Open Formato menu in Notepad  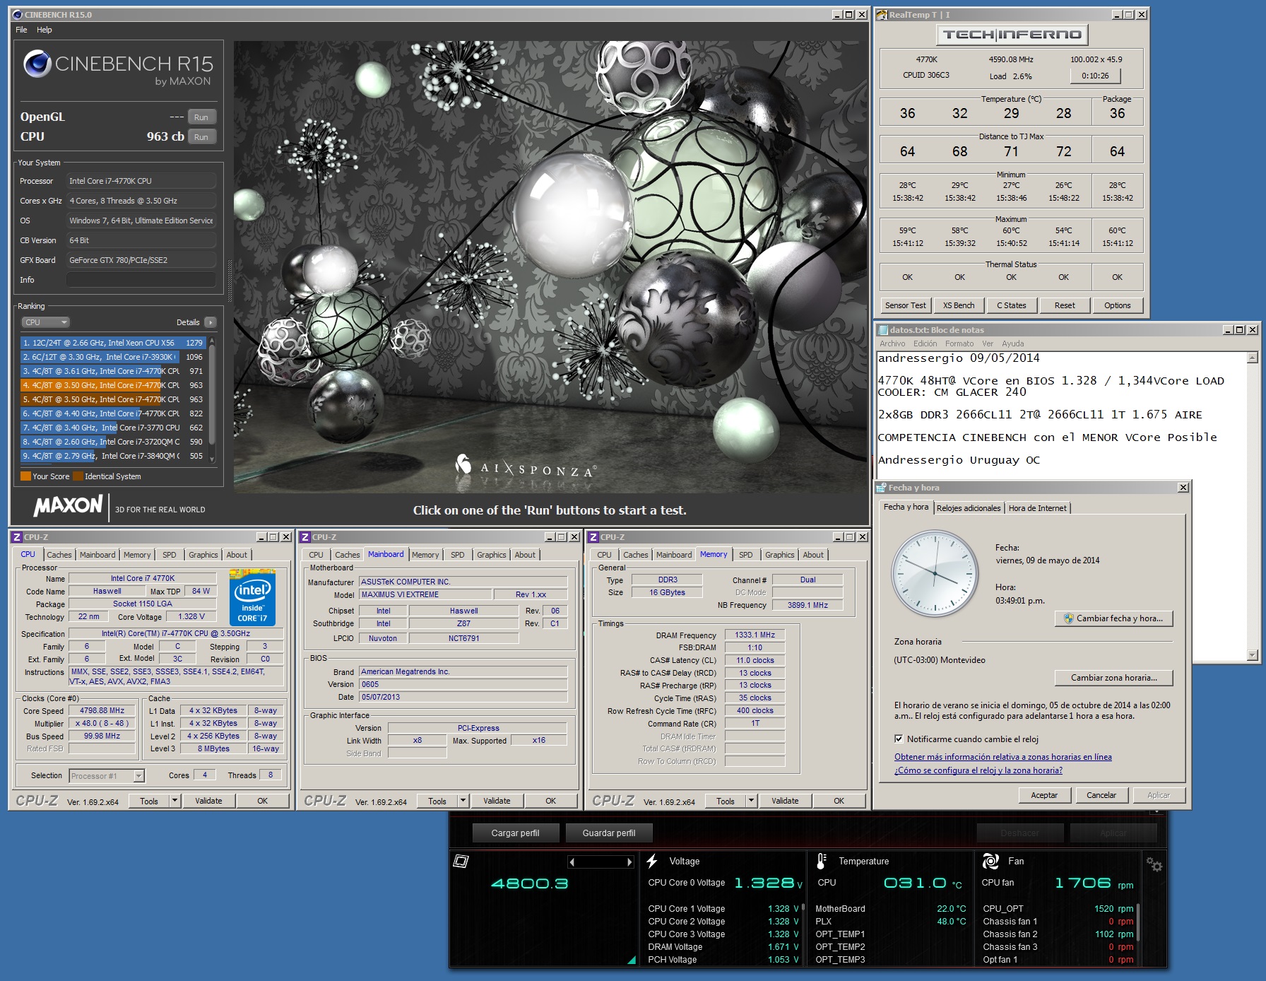point(959,343)
